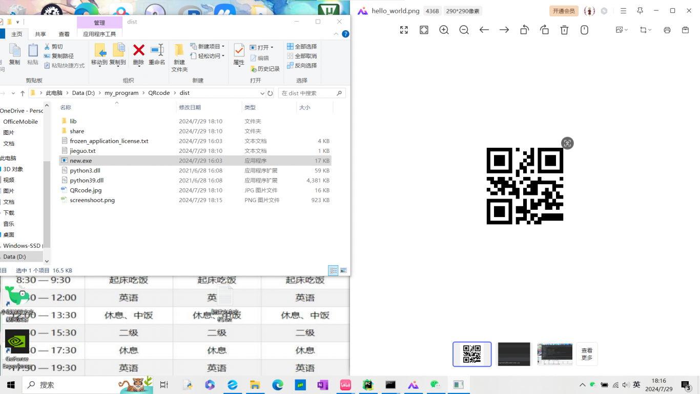Expand the address bar history dropdown
Viewport: 700px width, 394px height.
click(x=262, y=93)
